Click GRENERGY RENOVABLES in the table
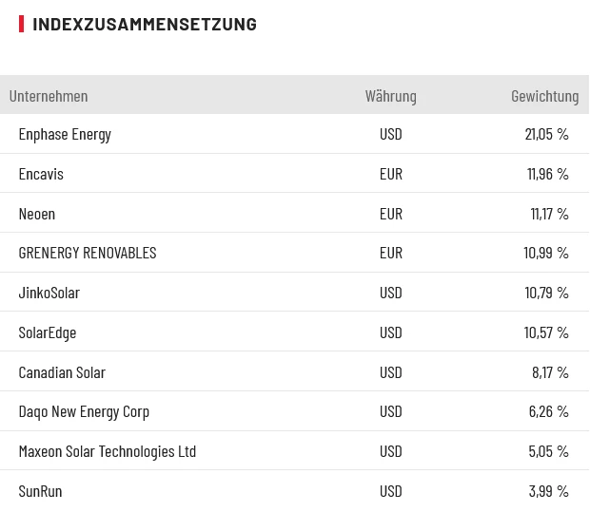Image resolution: width=590 pixels, height=512 pixels. 88,253
